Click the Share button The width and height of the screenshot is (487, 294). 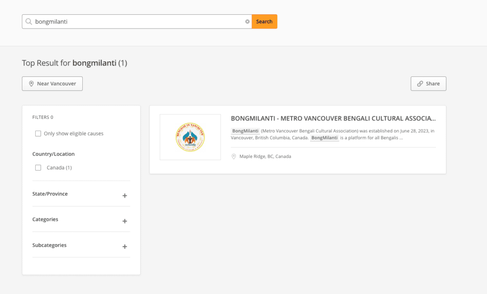click(429, 84)
